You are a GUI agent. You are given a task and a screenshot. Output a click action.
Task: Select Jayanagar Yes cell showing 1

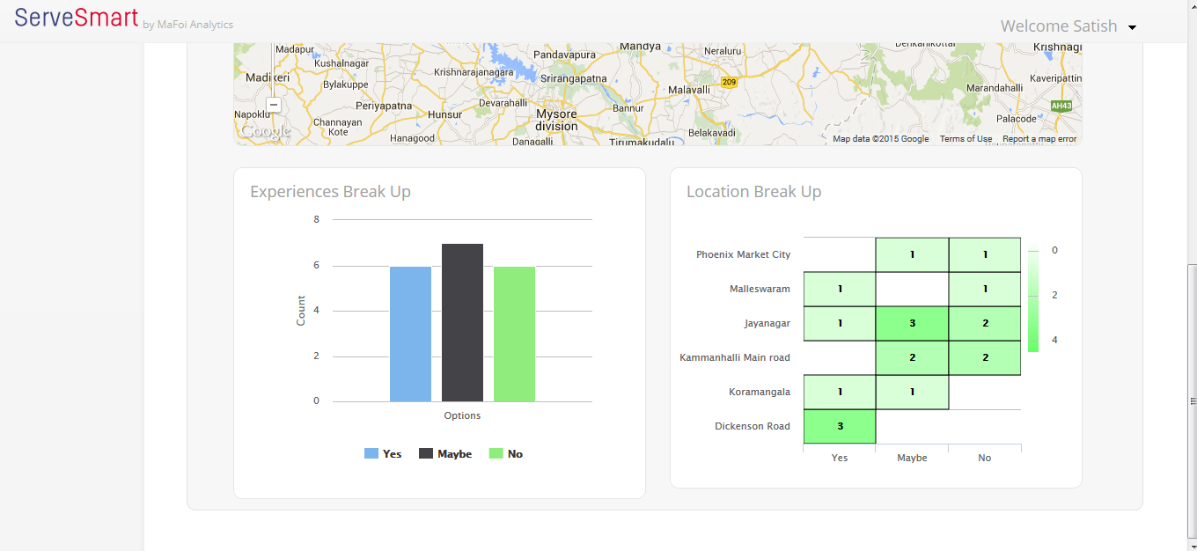click(840, 324)
